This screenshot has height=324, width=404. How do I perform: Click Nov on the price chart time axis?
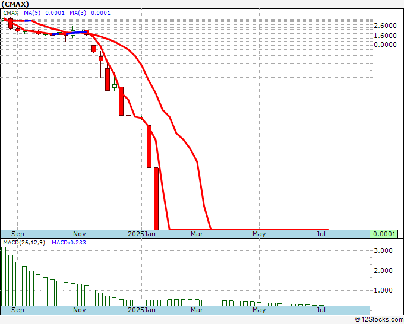[x=80, y=234]
